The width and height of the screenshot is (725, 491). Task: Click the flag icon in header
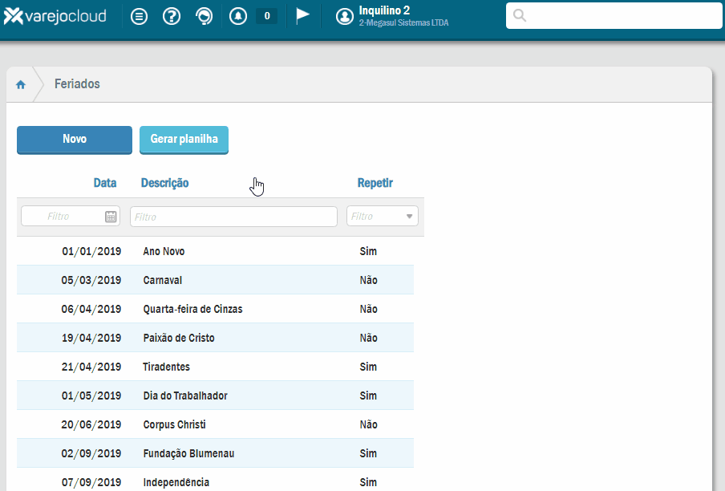pos(302,16)
